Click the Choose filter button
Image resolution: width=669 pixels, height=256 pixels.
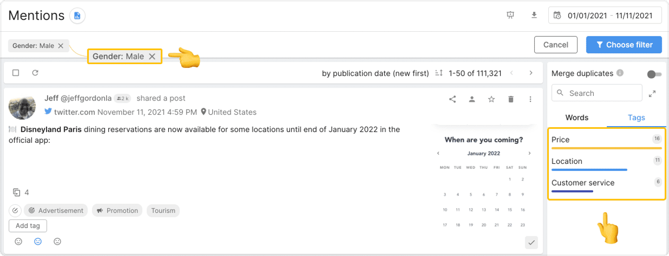coord(624,45)
